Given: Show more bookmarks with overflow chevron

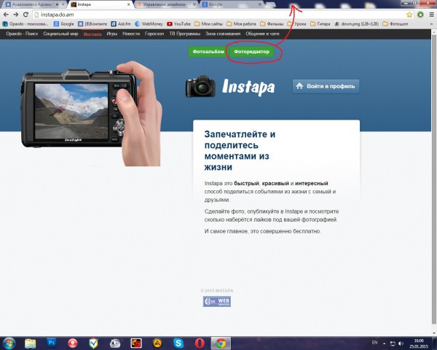Looking at the screenshot, I should click(432, 24).
